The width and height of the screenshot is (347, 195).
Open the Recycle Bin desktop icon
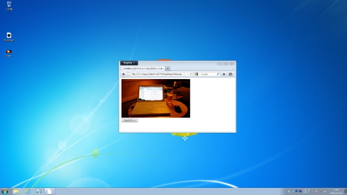coord(9,6)
